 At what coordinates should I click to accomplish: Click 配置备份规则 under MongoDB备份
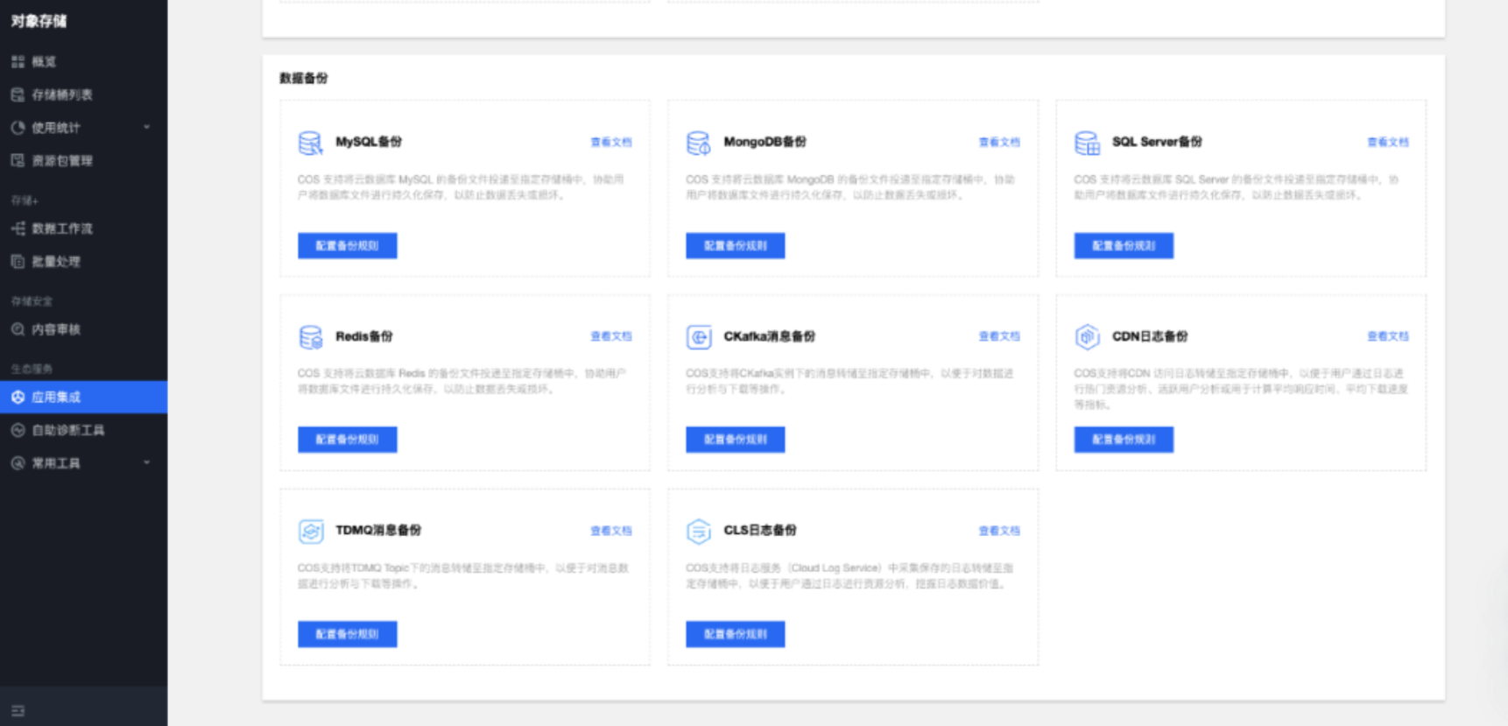736,246
